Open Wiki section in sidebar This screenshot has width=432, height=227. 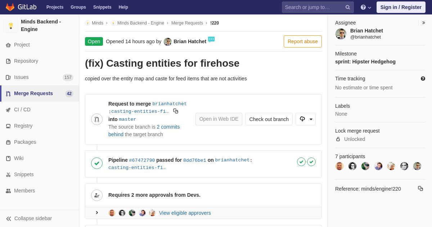click(x=40, y=158)
